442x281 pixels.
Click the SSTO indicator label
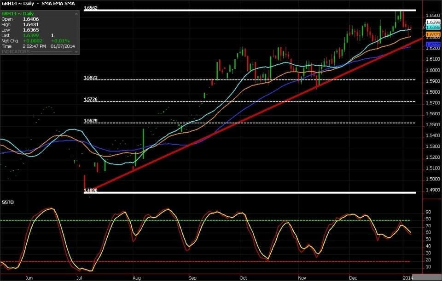coord(7,202)
